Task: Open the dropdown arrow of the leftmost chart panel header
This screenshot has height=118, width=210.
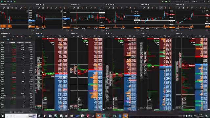Action: (x=33, y=5)
